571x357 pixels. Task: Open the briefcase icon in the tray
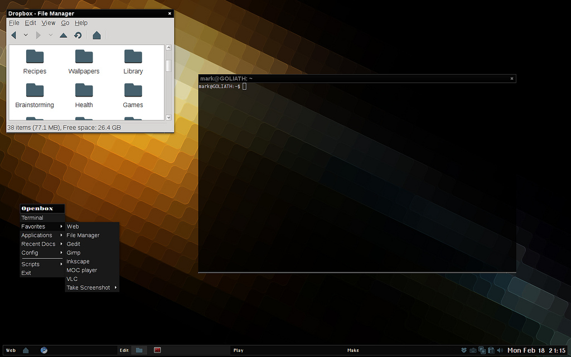point(473,350)
